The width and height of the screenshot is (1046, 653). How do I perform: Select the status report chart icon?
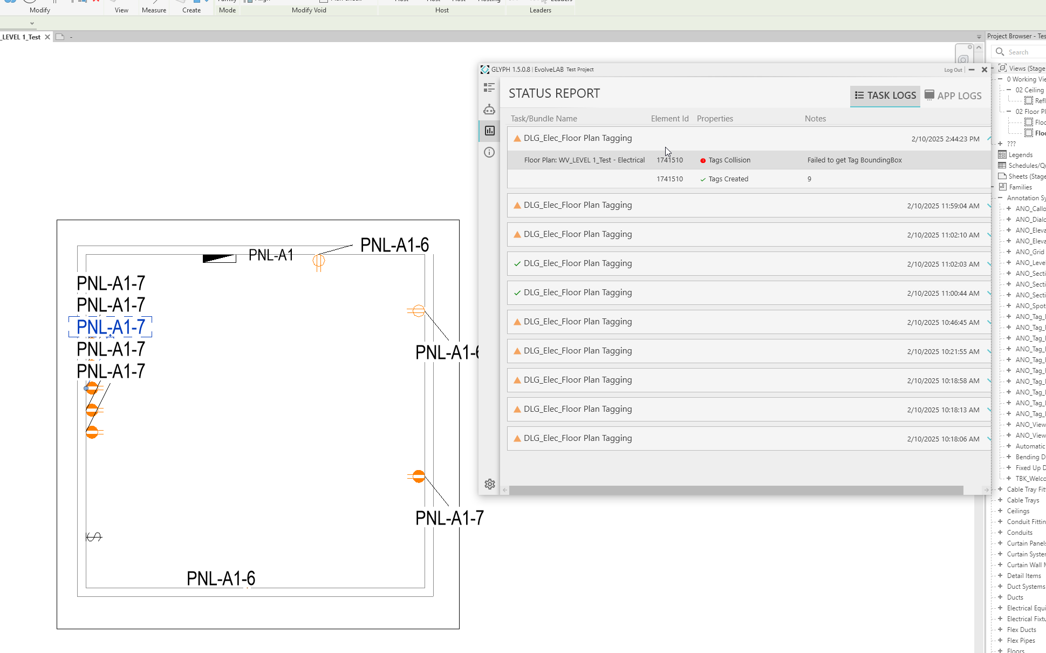(489, 131)
